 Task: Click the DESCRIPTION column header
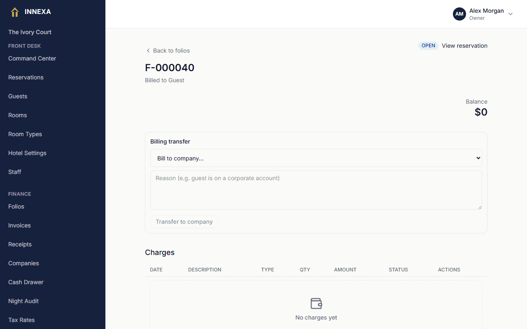(205, 270)
